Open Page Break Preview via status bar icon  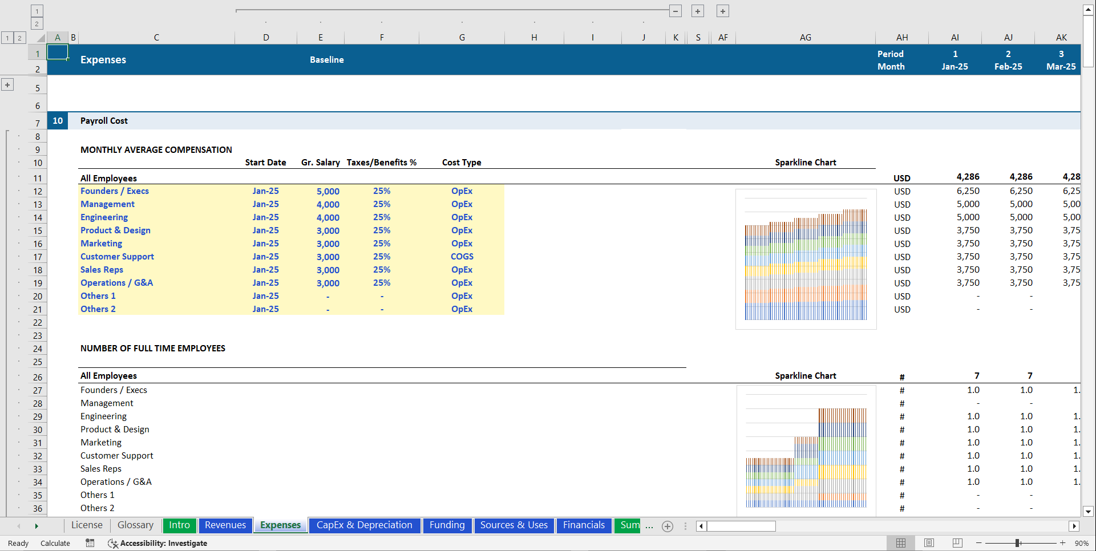(x=956, y=542)
